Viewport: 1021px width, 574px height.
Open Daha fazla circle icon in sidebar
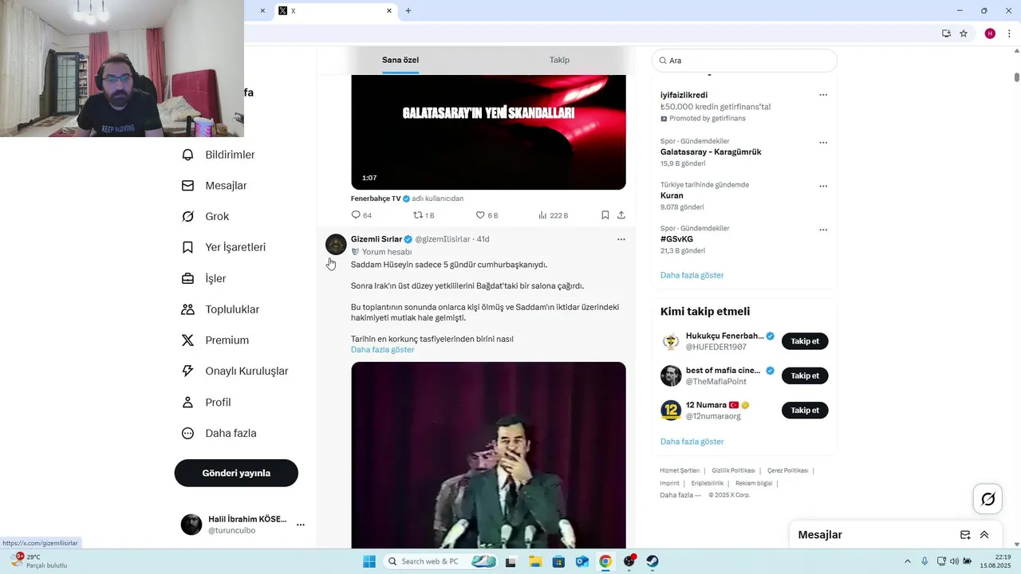click(x=188, y=433)
